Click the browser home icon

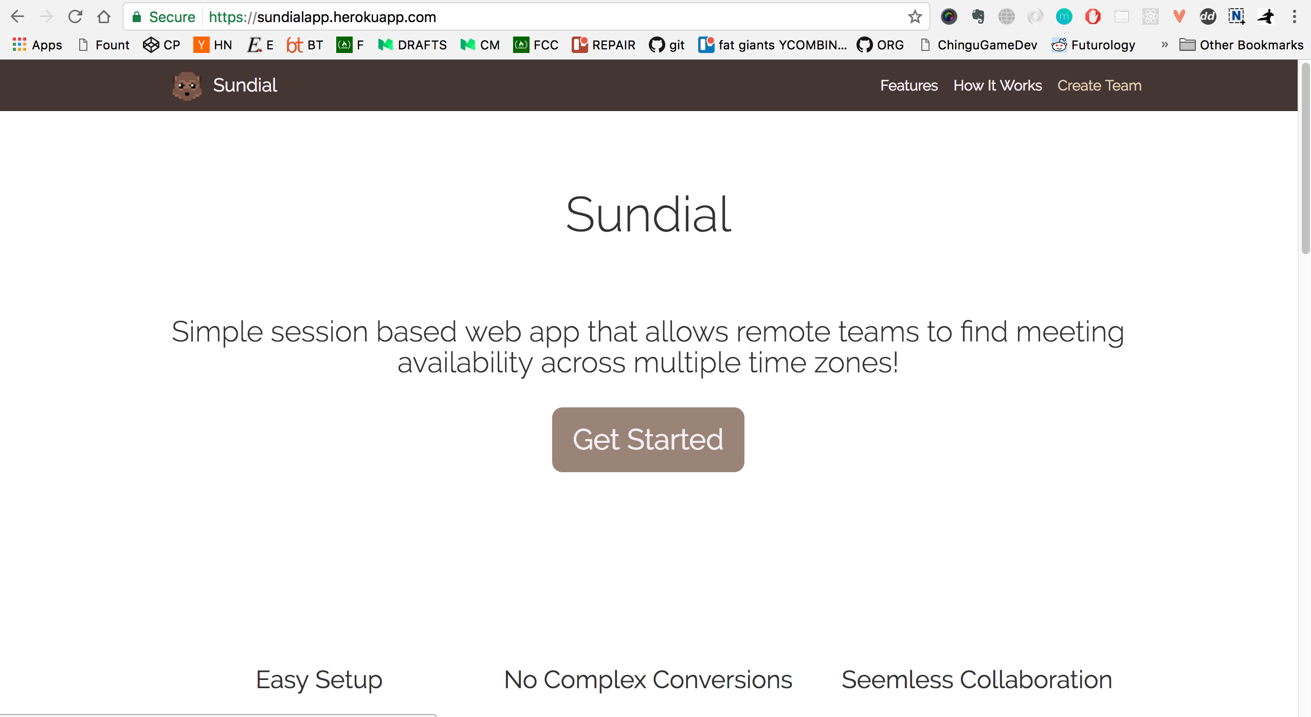104,17
